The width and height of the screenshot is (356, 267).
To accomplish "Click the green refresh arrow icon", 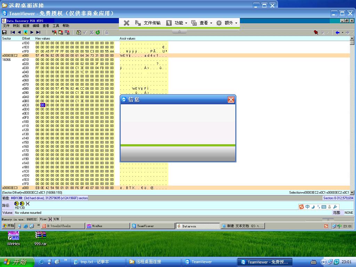I will coord(98,32).
